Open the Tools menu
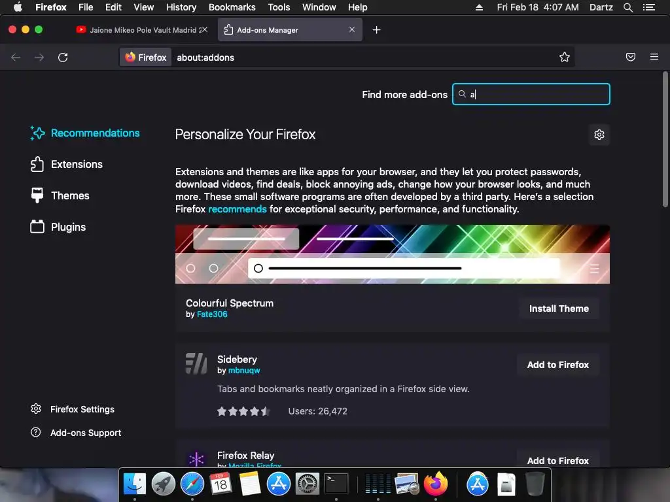Image resolution: width=670 pixels, height=502 pixels. coord(279,7)
